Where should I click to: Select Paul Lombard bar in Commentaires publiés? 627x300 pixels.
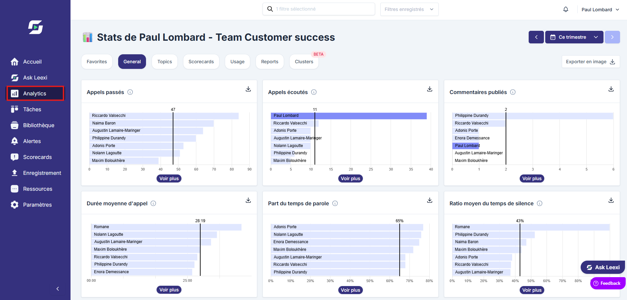[466, 146]
